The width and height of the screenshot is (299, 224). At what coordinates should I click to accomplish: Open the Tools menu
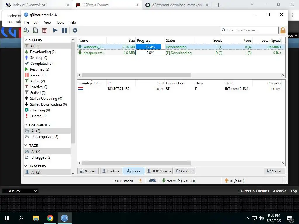(x=60, y=22)
